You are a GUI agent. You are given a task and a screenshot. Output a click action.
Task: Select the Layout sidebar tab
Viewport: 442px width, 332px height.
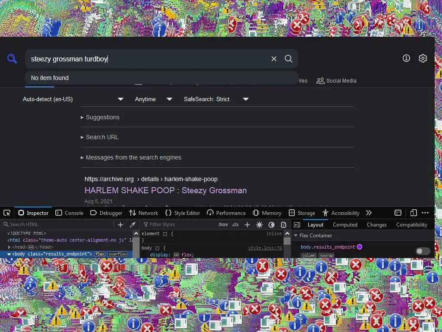315,225
